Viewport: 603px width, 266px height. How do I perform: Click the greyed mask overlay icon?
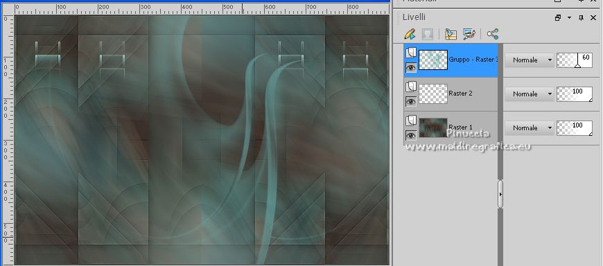pyautogui.click(x=427, y=34)
